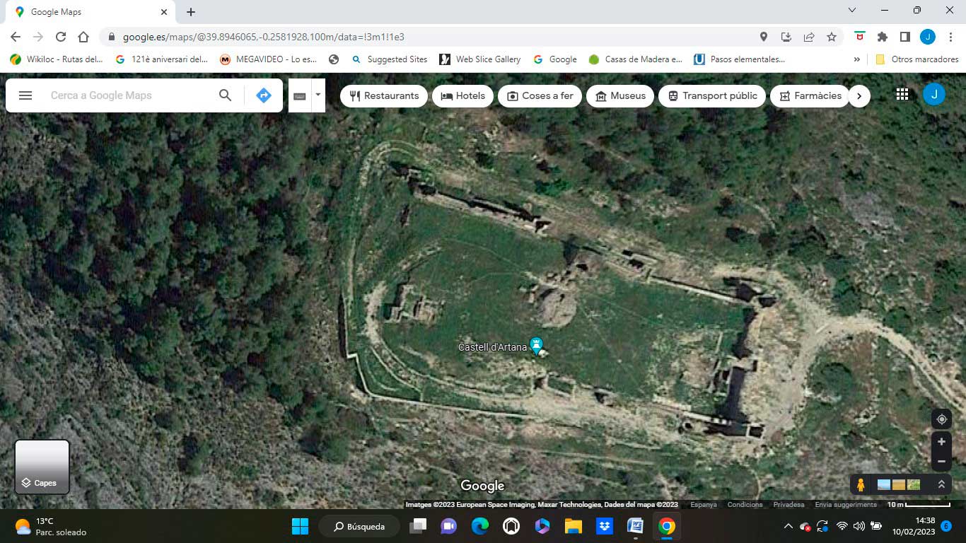Center map on my location
This screenshot has height=543, width=966.
pyautogui.click(x=941, y=419)
